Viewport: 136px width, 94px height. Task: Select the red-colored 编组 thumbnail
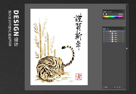112,35
